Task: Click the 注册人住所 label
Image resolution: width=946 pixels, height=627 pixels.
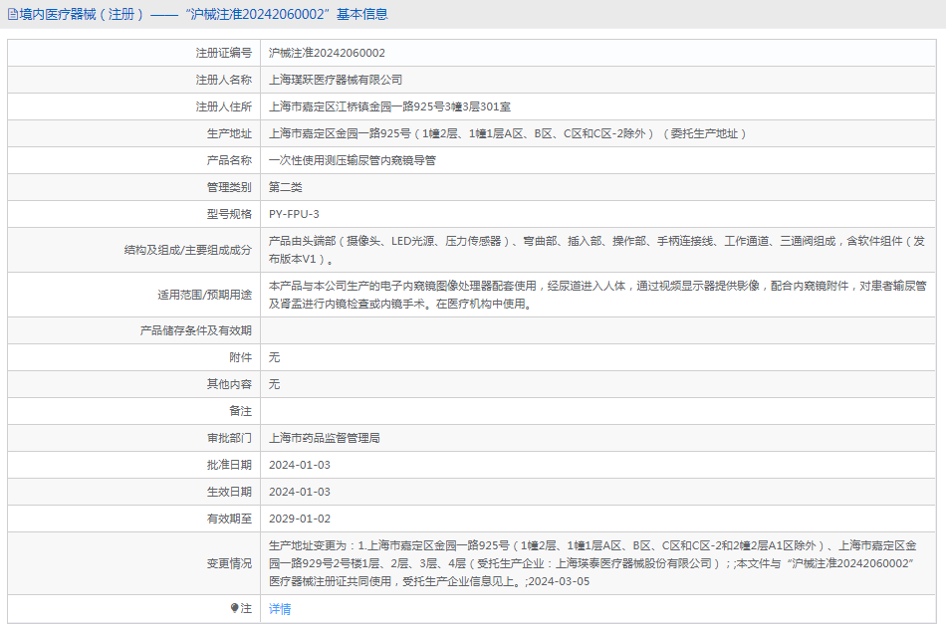Action: (224, 106)
